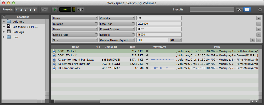Open the Duration criterion dropdown
Image resolution: width=264 pixels, height=105 pixels.
(x=75, y=24)
